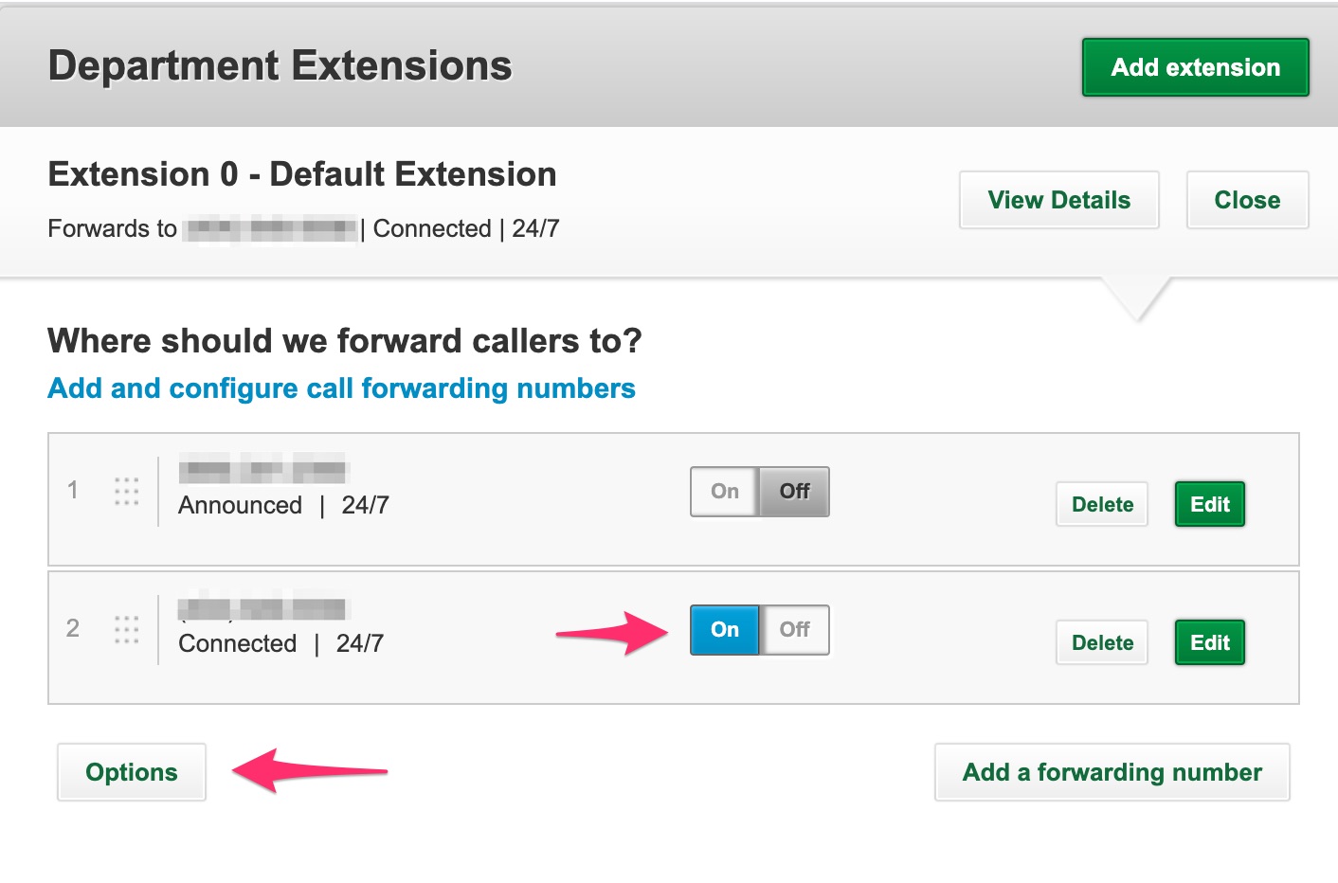Select the Extension 0 - Default Extension heading

pyautogui.click(x=302, y=174)
